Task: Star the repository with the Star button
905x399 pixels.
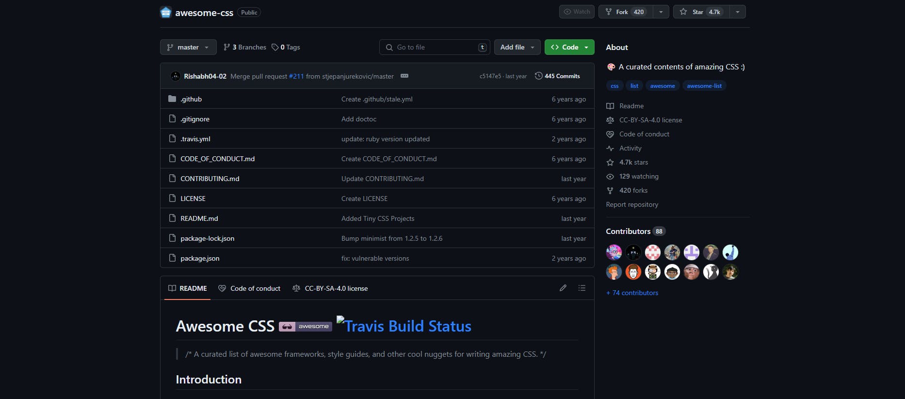Action: 701,12
